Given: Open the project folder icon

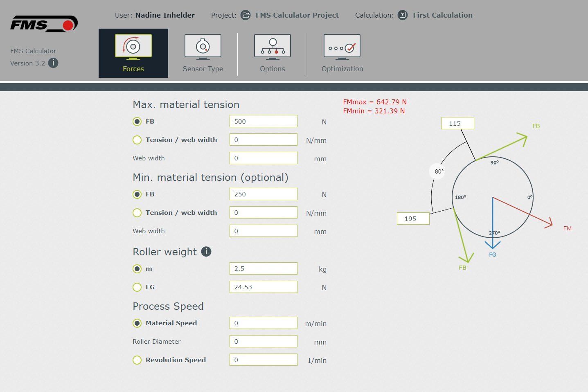Looking at the screenshot, I should [x=246, y=15].
